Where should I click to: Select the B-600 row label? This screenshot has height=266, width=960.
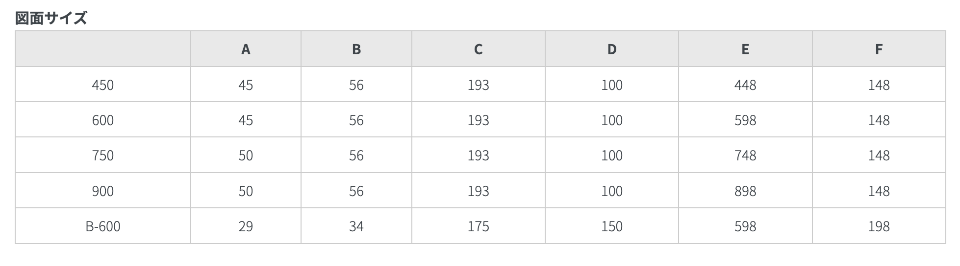tap(103, 226)
